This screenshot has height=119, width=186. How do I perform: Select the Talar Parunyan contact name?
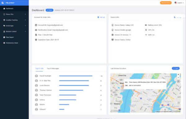pyautogui.click(x=45, y=95)
